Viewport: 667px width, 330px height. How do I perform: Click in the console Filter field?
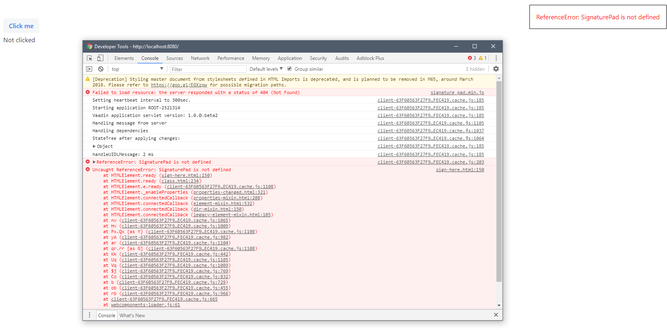(x=208, y=69)
